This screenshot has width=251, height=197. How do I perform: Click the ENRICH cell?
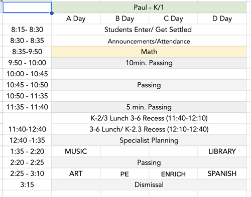[x=173, y=173]
